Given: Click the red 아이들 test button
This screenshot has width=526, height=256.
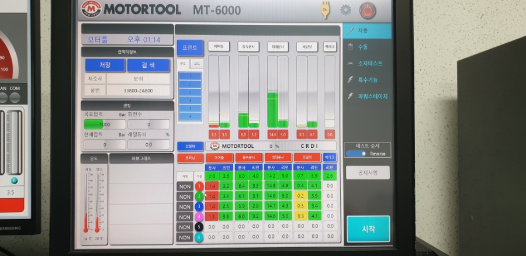Looking at the screenshot, I should [x=219, y=157].
